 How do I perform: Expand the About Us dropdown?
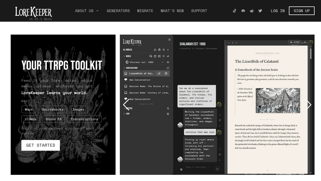click(87, 11)
